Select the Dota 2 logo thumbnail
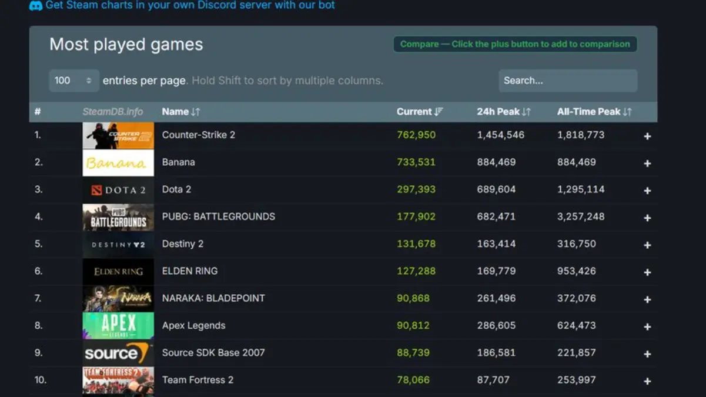Viewport: 706px width, 397px height. [x=118, y=189]
